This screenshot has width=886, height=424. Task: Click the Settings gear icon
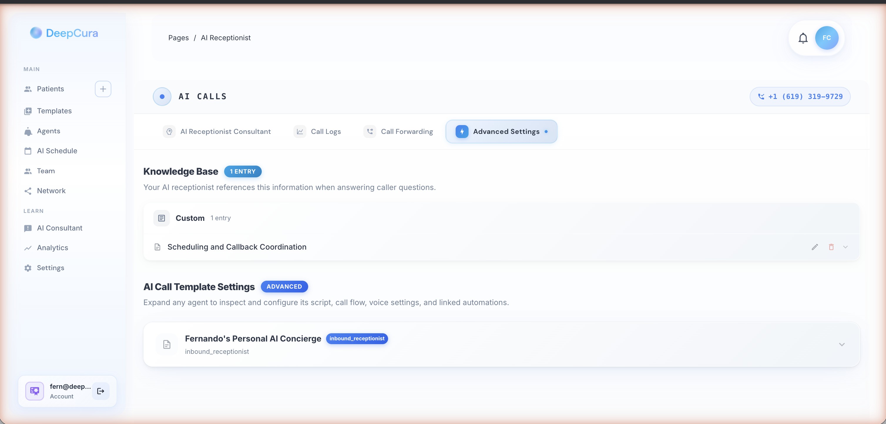coord(28,268)
